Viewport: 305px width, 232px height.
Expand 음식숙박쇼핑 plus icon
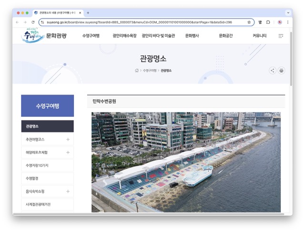point(68,192)
